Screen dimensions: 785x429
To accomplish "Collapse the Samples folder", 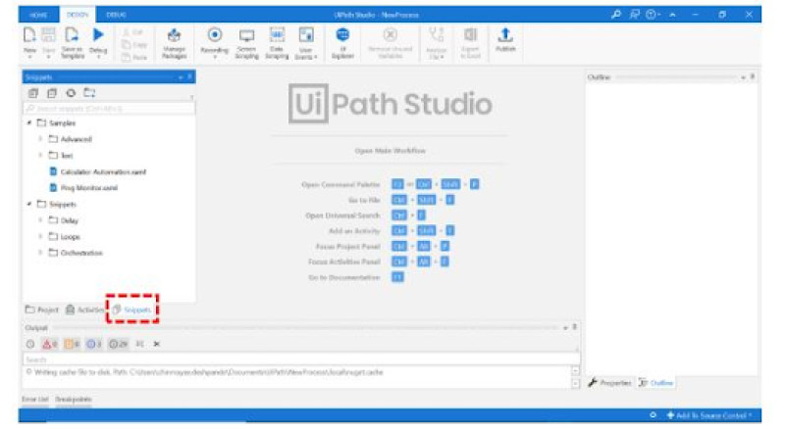I will 29,122.
